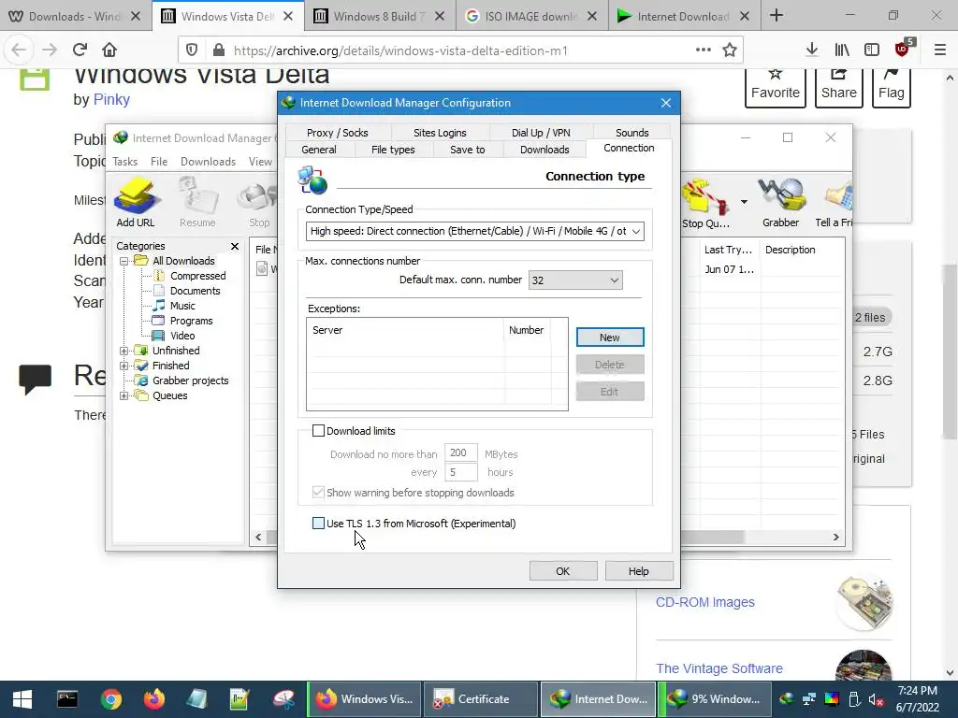Open the Pinky author link

pyautogui.click(x=111, y=99)
